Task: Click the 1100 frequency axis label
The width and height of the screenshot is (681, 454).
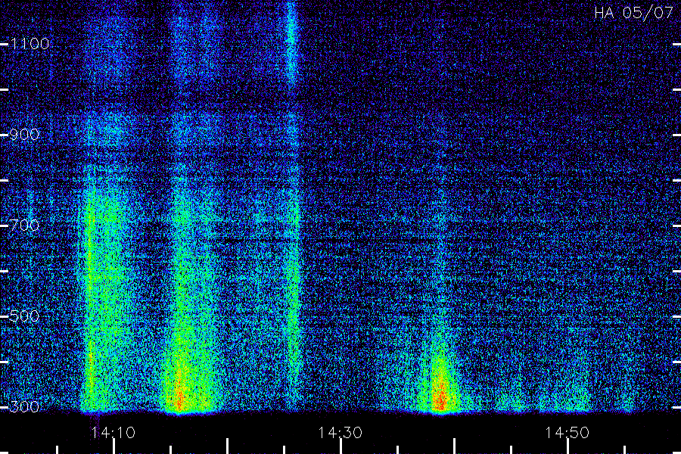Action: [30, 43]
